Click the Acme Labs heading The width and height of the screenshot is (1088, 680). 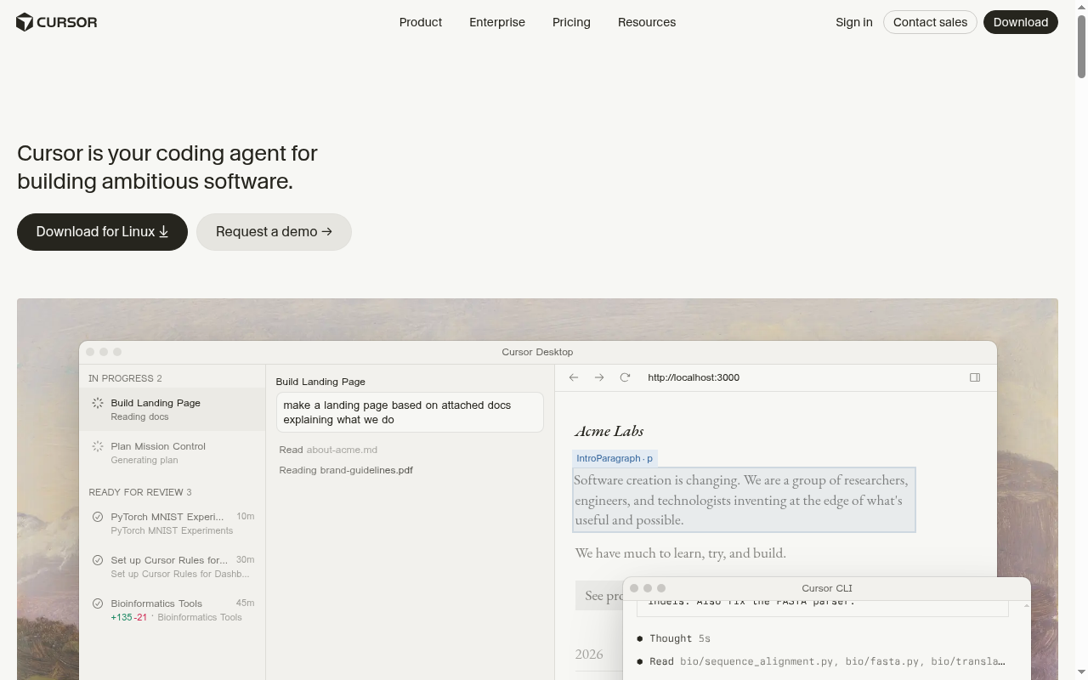click(x=609, y=431)
